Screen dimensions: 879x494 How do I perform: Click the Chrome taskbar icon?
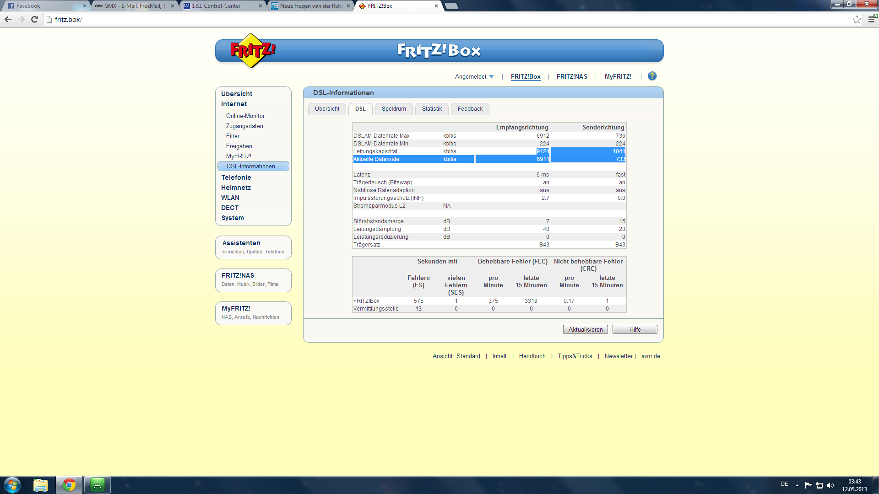pyautogui.click(x=69, y=485)
